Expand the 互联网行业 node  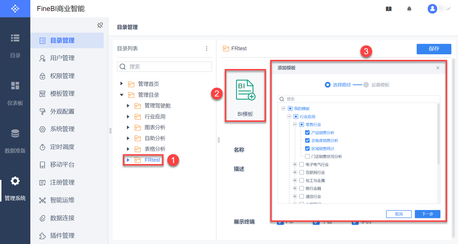295,173
